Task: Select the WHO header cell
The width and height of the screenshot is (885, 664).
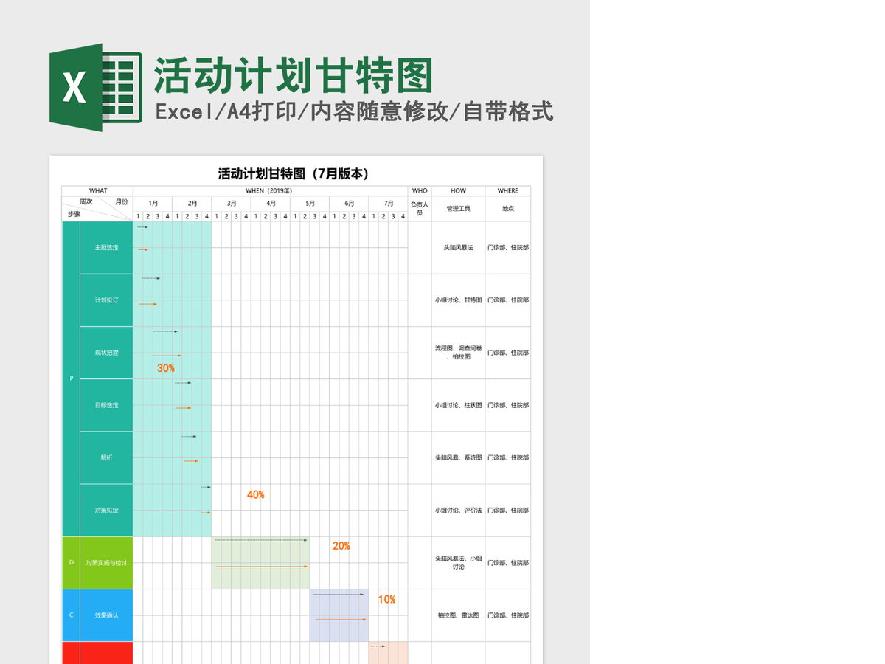Action: point(420,190)
